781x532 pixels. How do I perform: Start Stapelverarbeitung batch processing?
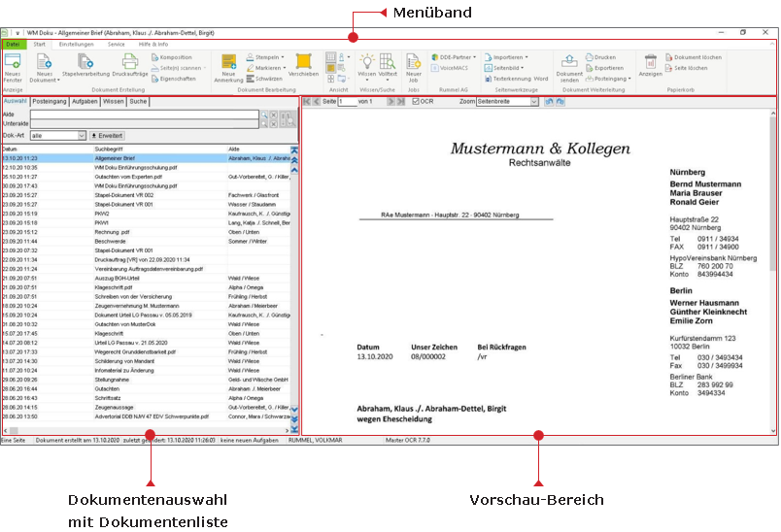85,65
